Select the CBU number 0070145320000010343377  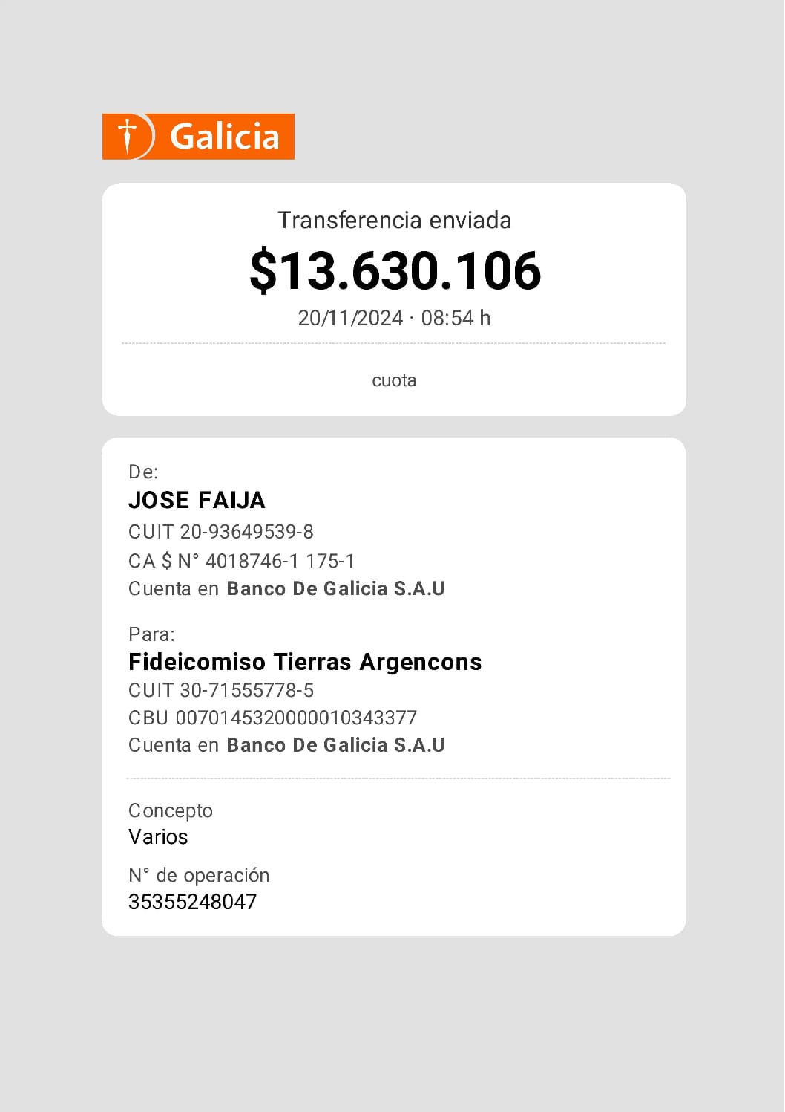(296, 718)
